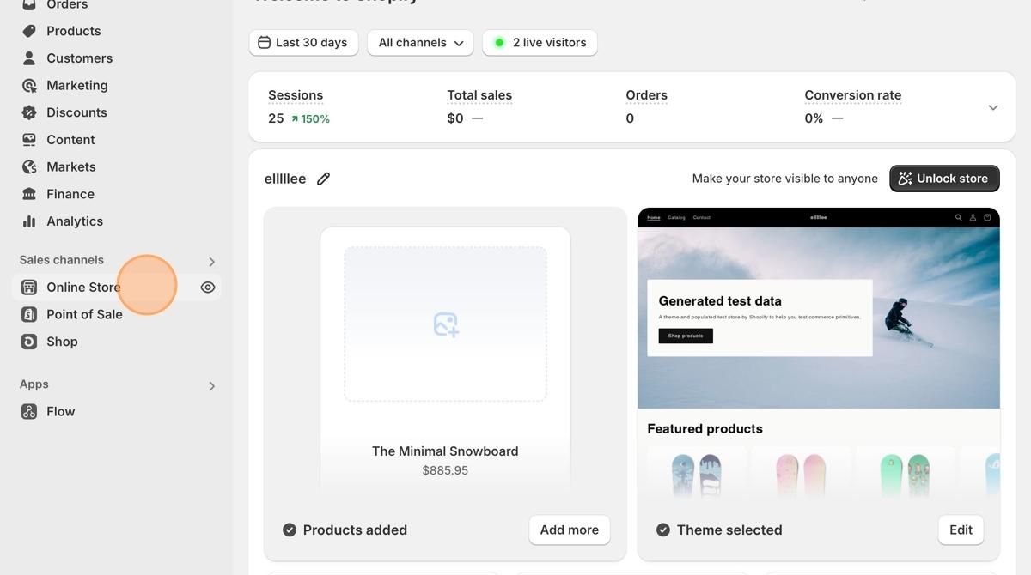Click the add image placeholder icon
Viewport: 1031px width, 575px height.
pyautogui.click(x=446, y=324)
